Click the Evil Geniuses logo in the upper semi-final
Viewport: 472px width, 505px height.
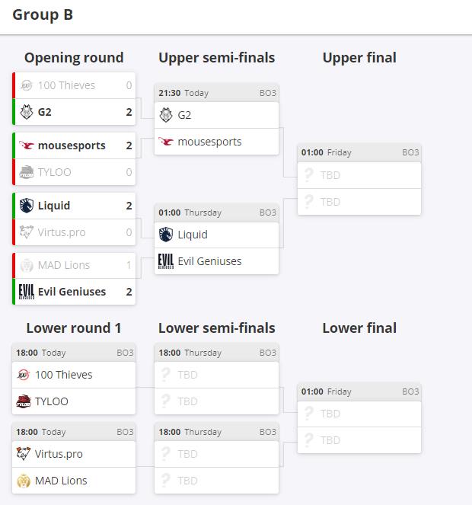point(166,261)
